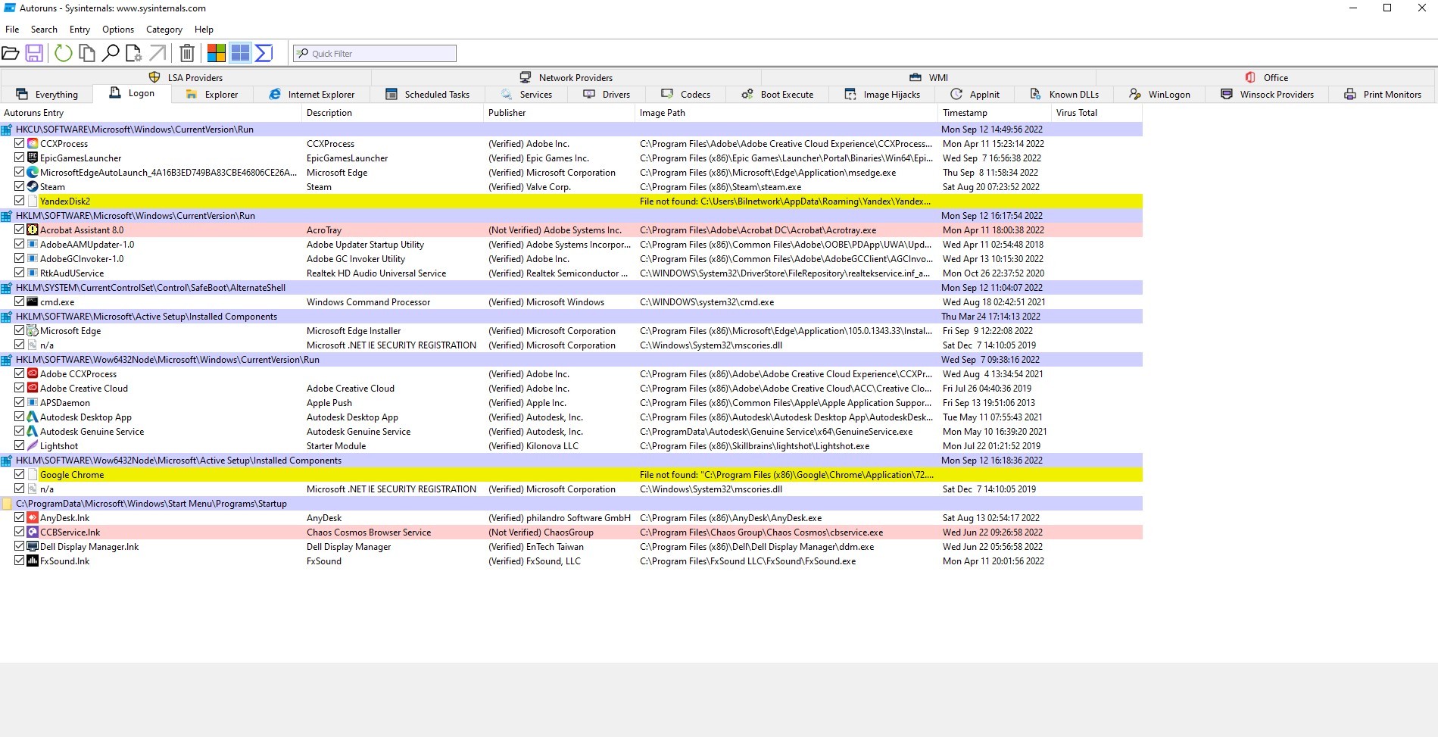Click the cmd.exe entry's console icon
This screenshot has width=1438, height=737.
33,301
